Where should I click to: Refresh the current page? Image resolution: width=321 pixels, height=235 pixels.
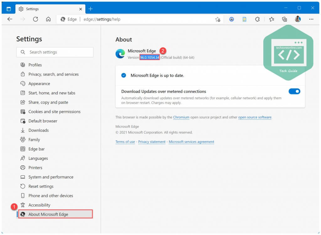click(35, 19)
